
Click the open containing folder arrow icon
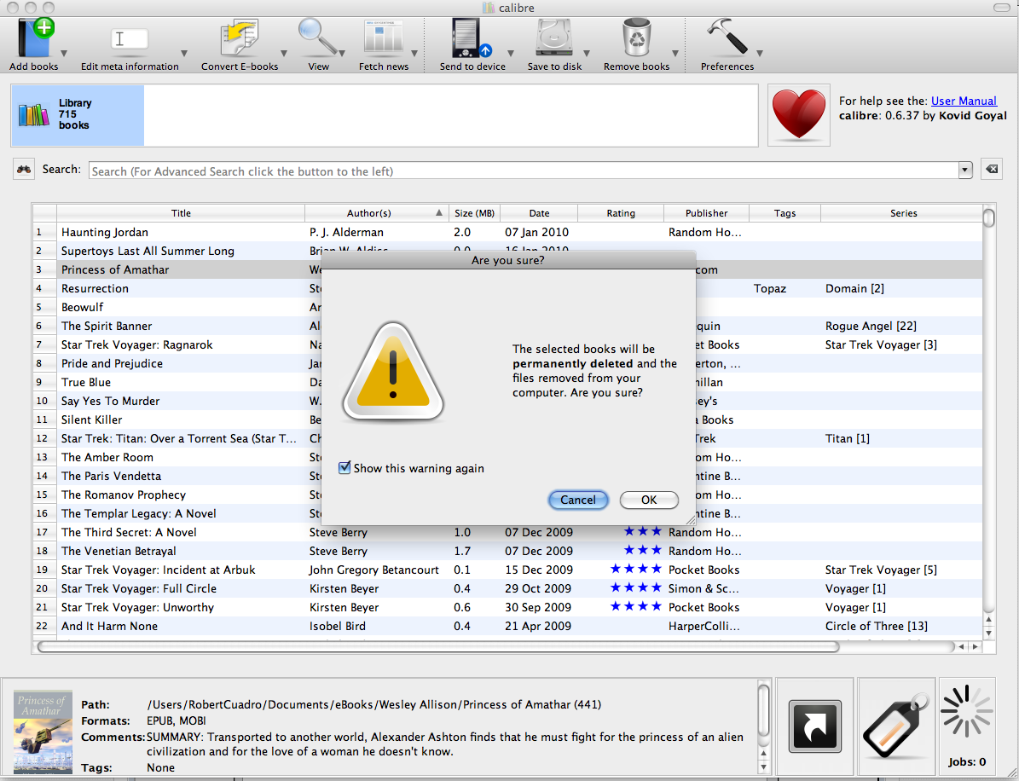click(815, 726)
